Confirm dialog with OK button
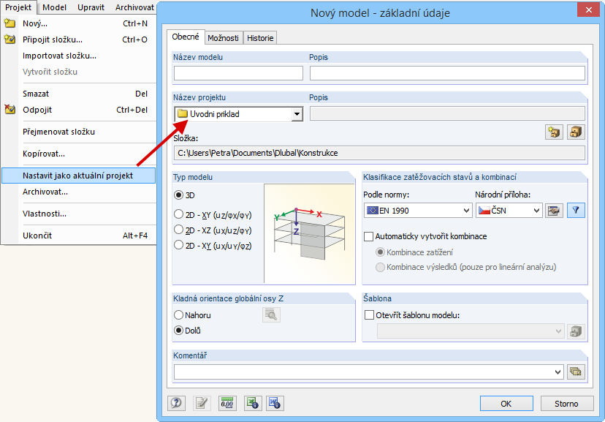The width and height of the screenshot is (605, 422). pyautogui.click(x=506, y=404)
